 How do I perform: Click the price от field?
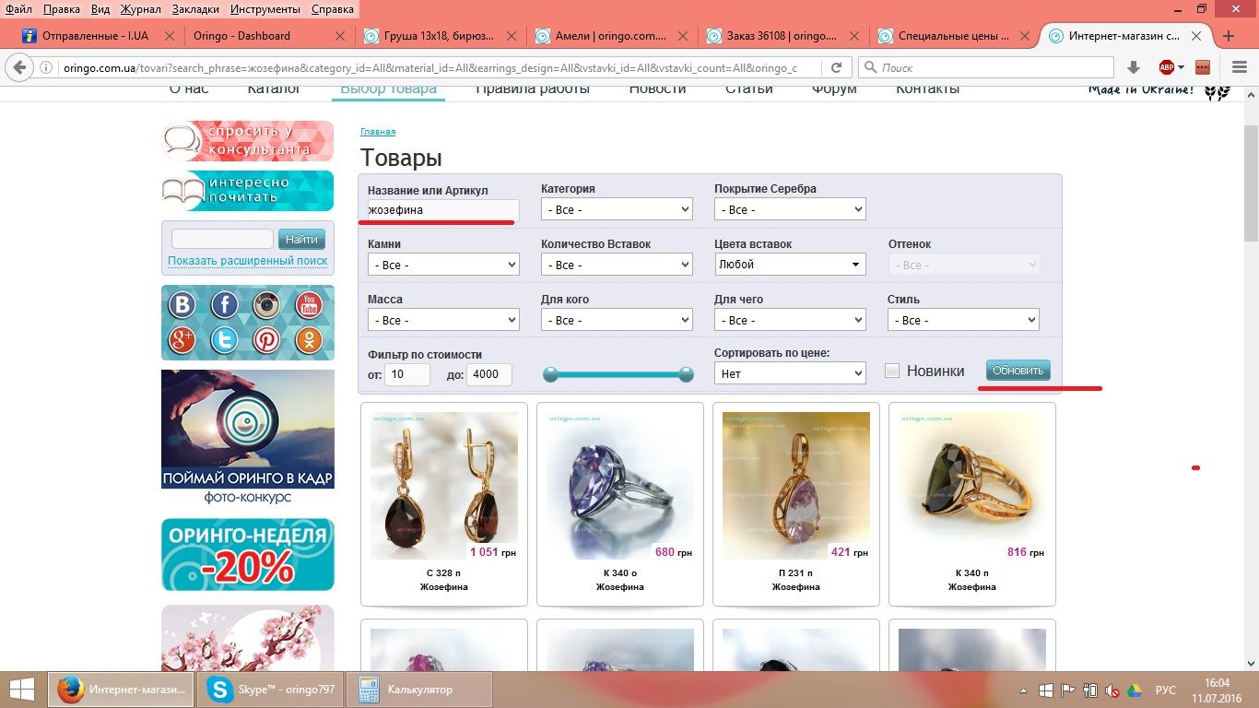[x=407, y=374]
